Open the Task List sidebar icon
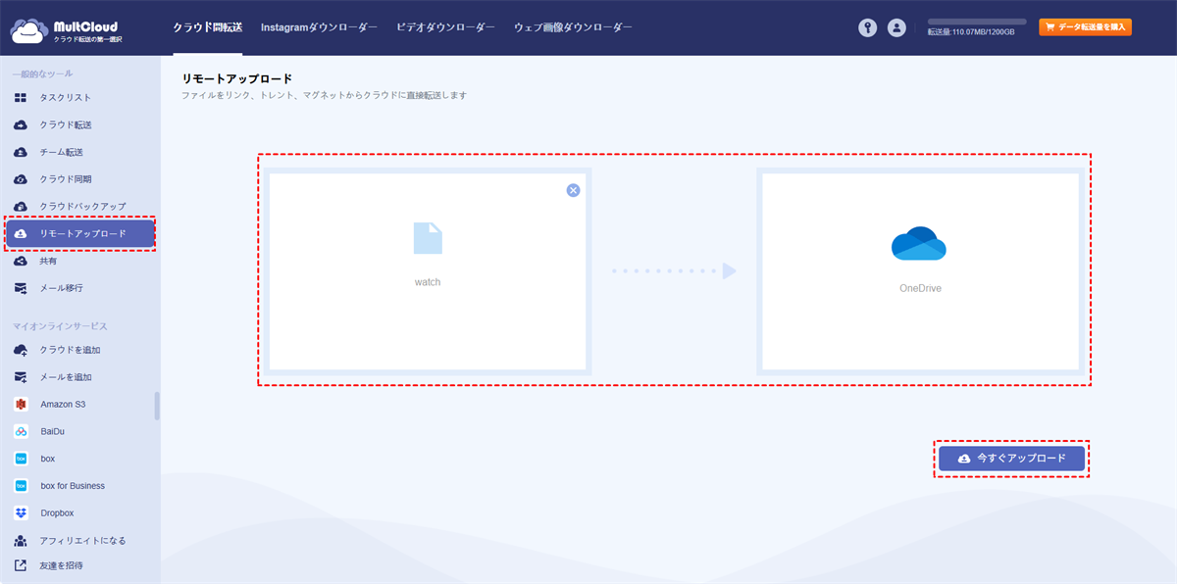 click(x=21, y=98)
